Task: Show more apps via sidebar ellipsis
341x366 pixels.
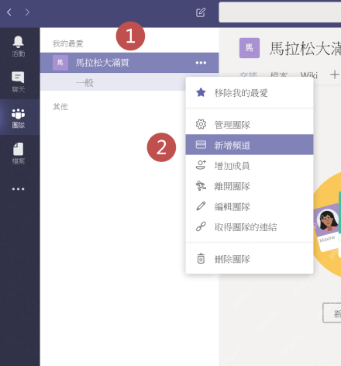Action: point(19,189)
